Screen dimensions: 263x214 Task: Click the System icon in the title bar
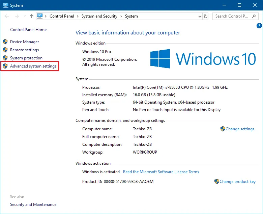point(6,5)
